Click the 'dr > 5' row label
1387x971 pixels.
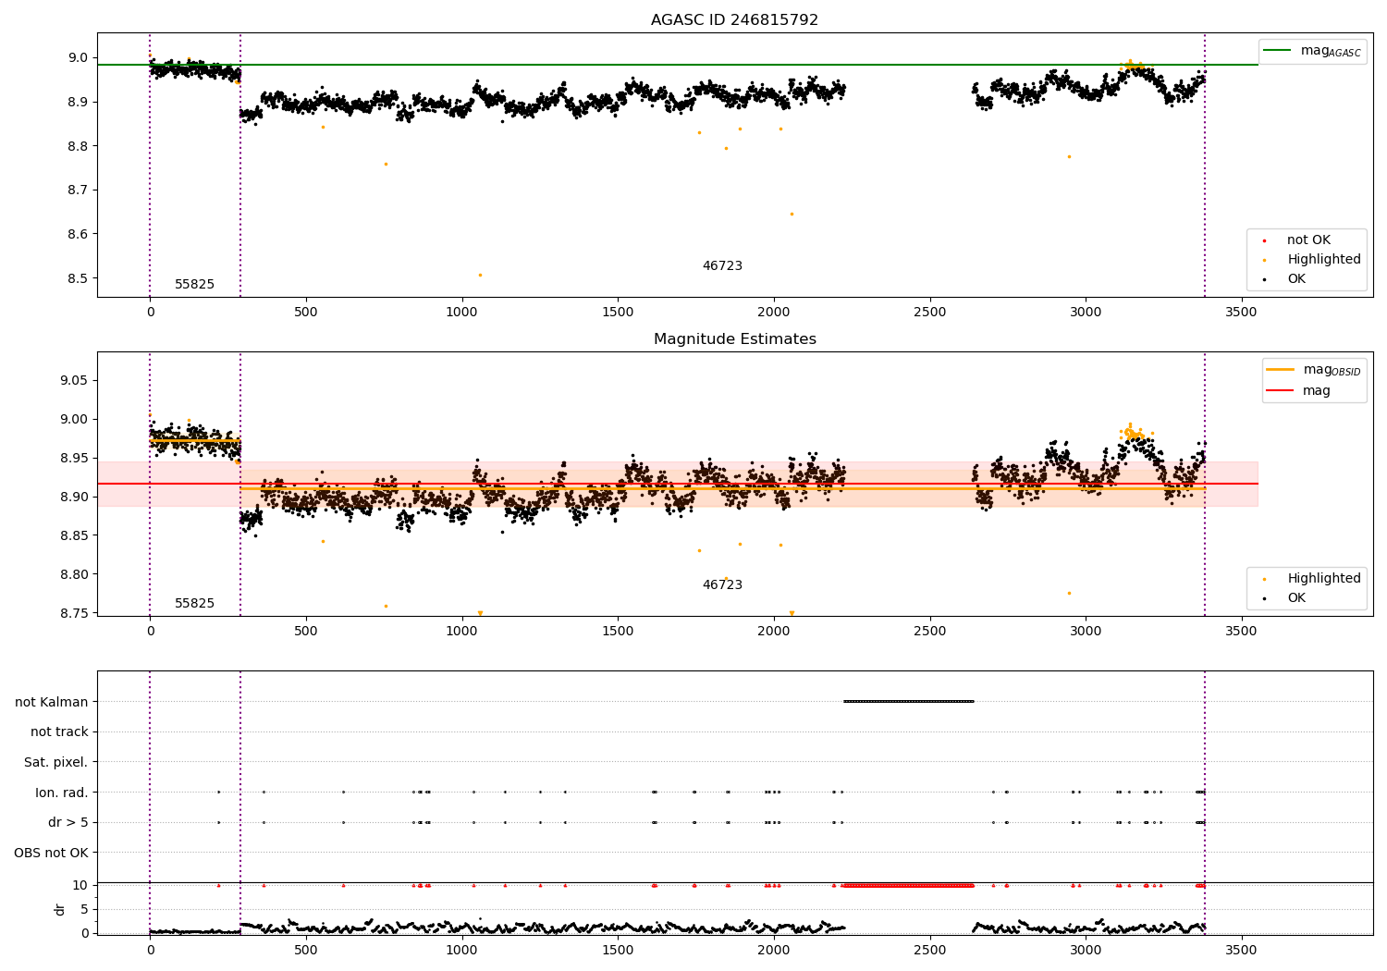tap(68, 823)
